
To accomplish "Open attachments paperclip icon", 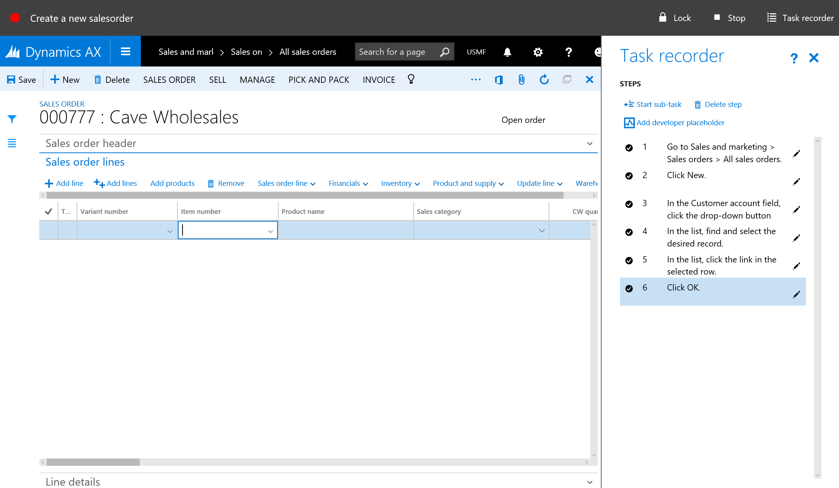I will coord(521,80).
